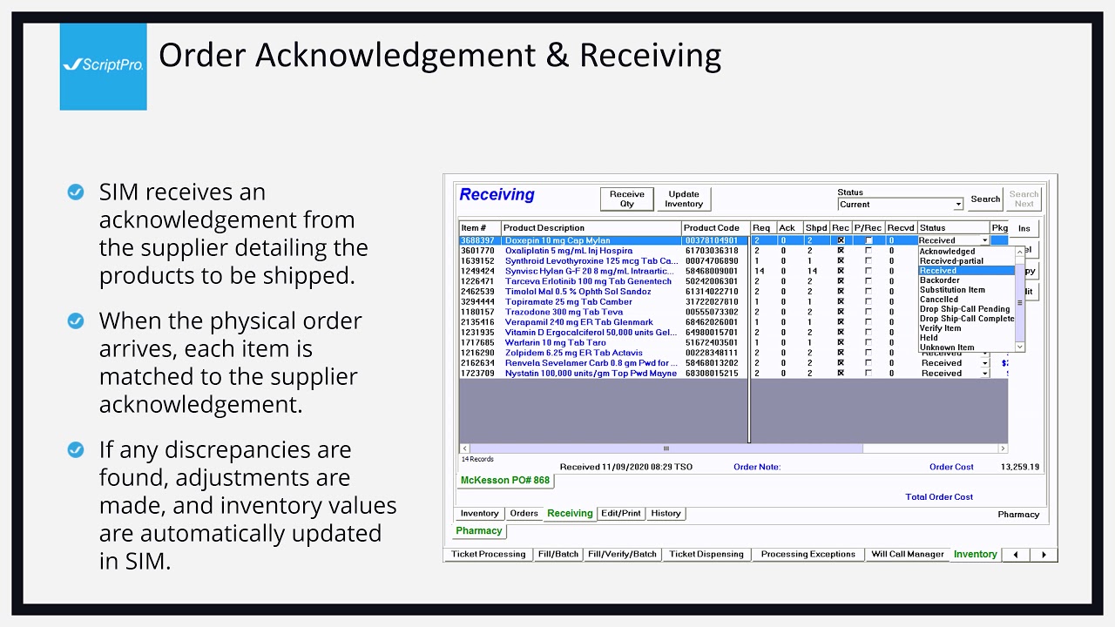Toggle Rec checkbox for Doxepin row
The width and height of the screenshot is (1115, 627).
click(841, 240)
